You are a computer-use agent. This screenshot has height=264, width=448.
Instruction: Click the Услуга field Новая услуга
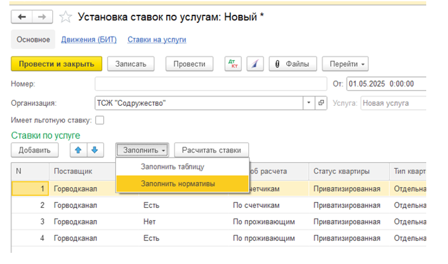[393, 103]
